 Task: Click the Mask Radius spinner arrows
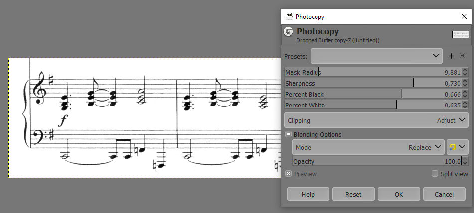[465, 73]
